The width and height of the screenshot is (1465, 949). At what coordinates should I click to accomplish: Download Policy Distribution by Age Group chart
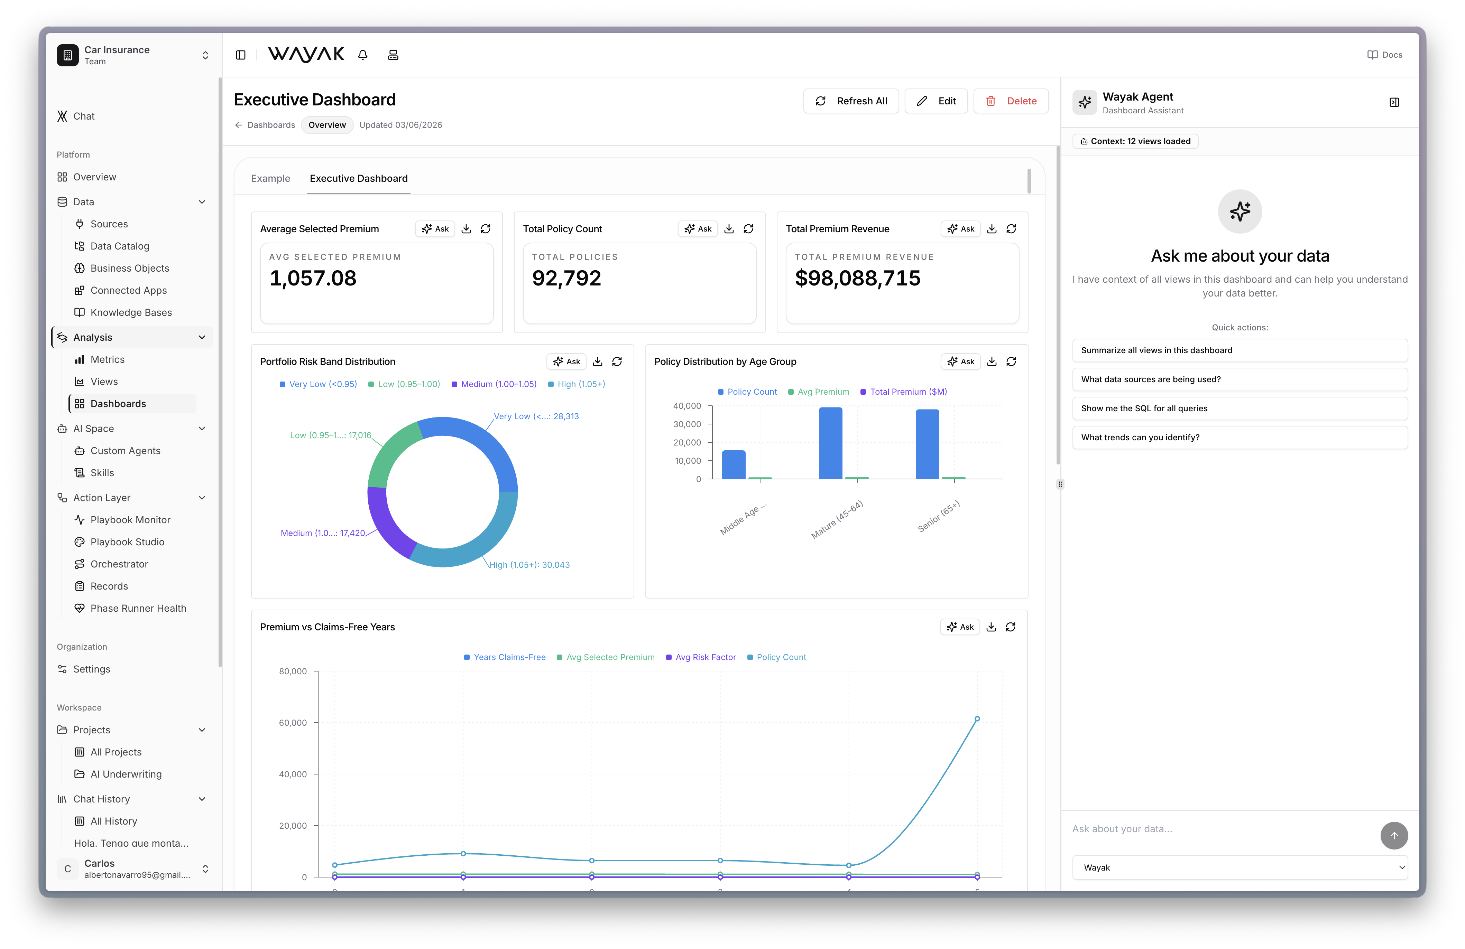992,361
